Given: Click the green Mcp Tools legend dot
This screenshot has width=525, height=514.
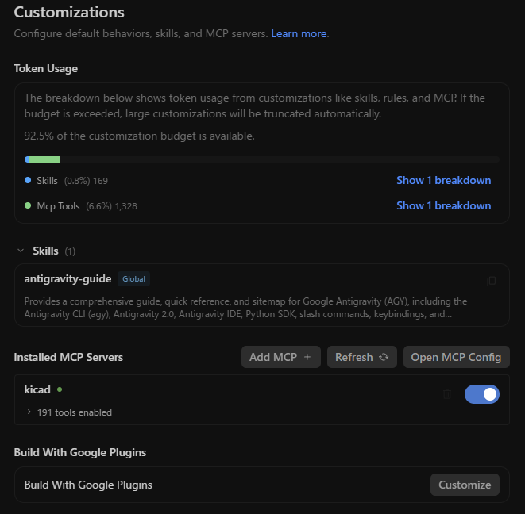Looking at the screenshot, I should (28, 205).
